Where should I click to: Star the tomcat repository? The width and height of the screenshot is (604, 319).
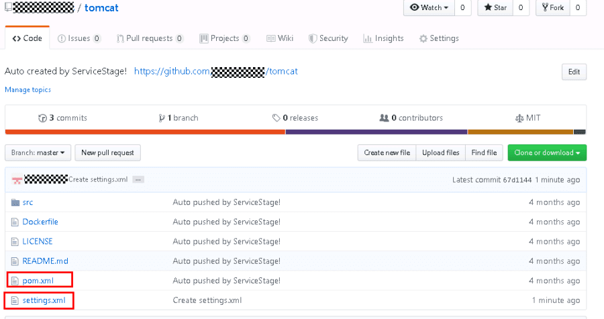495,7
